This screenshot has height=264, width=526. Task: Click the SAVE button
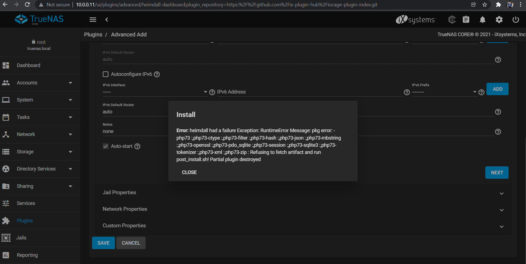[x=103, y=243]
